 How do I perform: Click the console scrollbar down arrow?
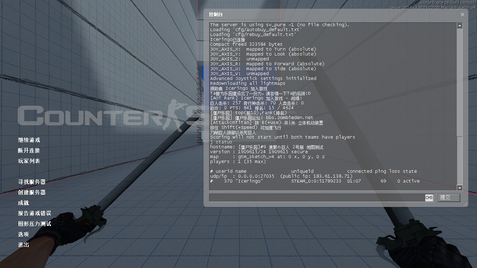[x=460, y=188]
